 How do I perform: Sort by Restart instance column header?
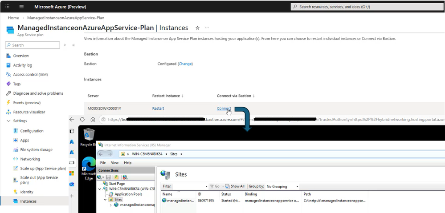click(168, 96)
